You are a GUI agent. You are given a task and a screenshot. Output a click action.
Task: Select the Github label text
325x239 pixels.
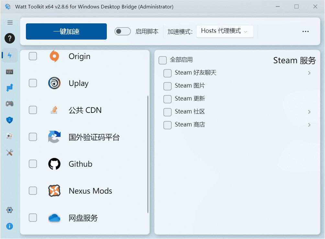pos(80,164)
